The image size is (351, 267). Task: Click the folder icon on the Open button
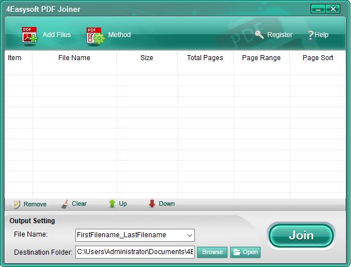(237, 252)
